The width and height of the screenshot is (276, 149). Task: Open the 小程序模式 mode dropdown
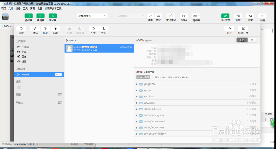point(92,16)
